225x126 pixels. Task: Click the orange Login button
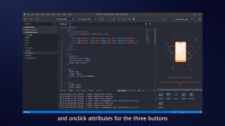point(165,19)
